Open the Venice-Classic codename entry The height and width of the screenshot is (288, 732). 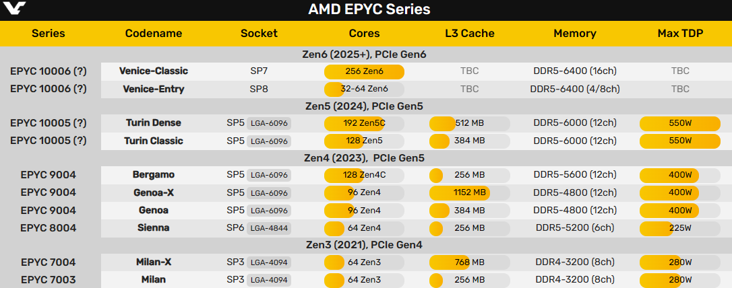click(x=154, y=71)
